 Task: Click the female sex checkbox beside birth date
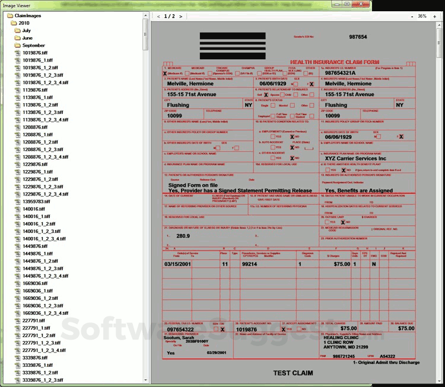tap(311, 84)
